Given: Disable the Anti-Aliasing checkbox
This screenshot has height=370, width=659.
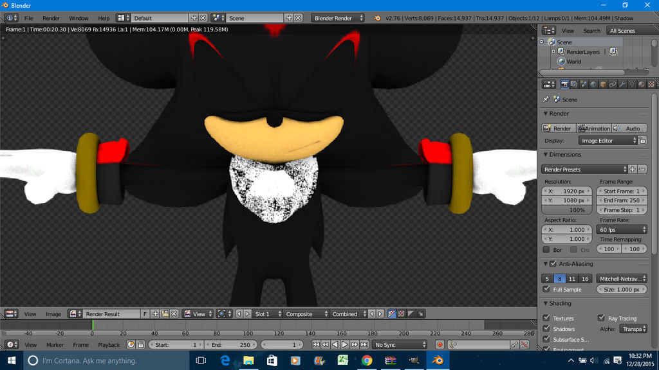Looking at the screenshot, I should tap(553, 264).
